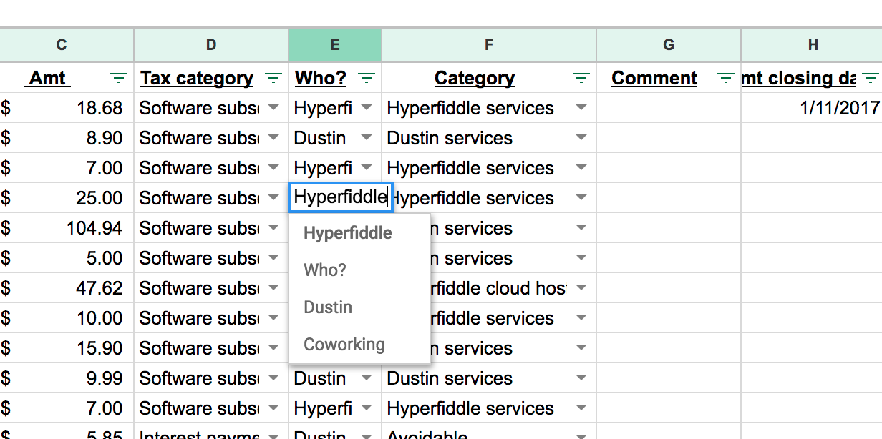This screenshot has width=882, height=439.
Task: Select the amount cell 10.00
Action: [x=67, y=318]
